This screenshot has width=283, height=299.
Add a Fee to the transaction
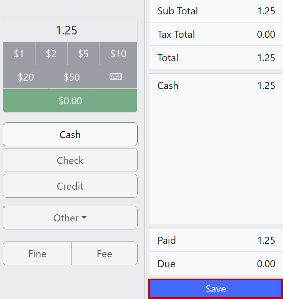[105, 254]
